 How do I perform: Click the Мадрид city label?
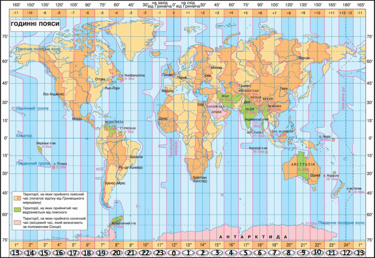(x=168, y=91)
